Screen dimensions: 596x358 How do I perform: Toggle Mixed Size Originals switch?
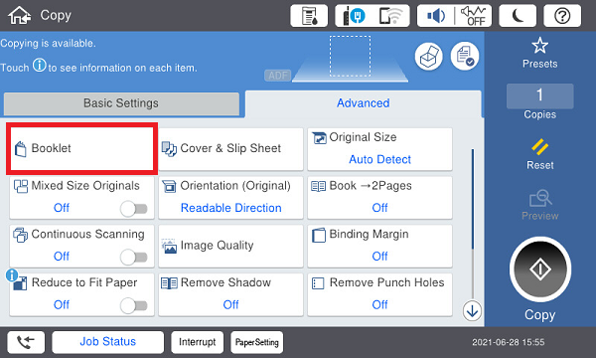click(134, 209)
